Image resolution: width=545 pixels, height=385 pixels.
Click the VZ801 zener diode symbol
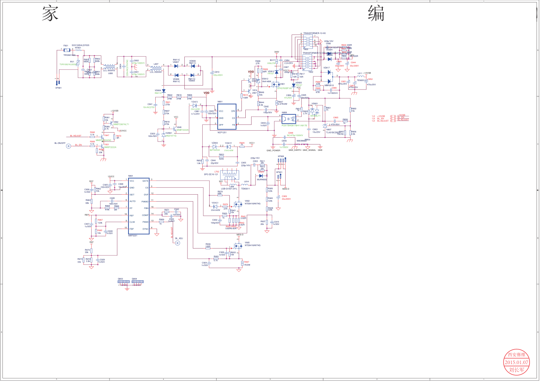click(x=163, y=135)
